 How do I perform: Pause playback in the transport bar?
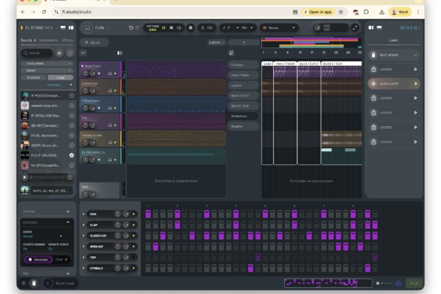pyautogui.click(x=164, y=28)
